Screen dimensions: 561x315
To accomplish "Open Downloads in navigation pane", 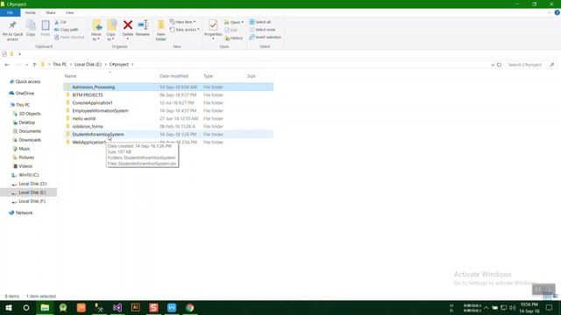I will (30, 140).
